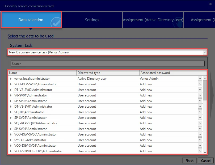Screen dimensions: 215x165
Task: Select the SYSLOG\Administrator name text
Action: point(30,140)
